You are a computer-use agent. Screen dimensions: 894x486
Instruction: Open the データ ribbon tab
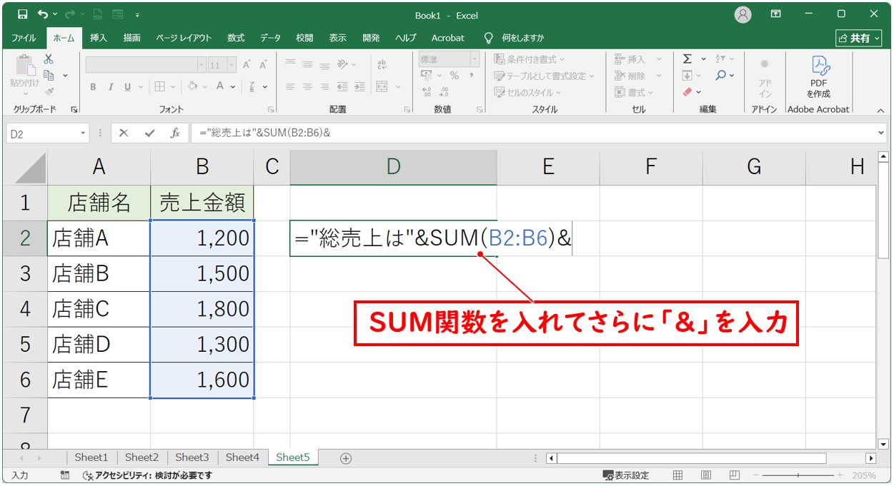(271, 38)
